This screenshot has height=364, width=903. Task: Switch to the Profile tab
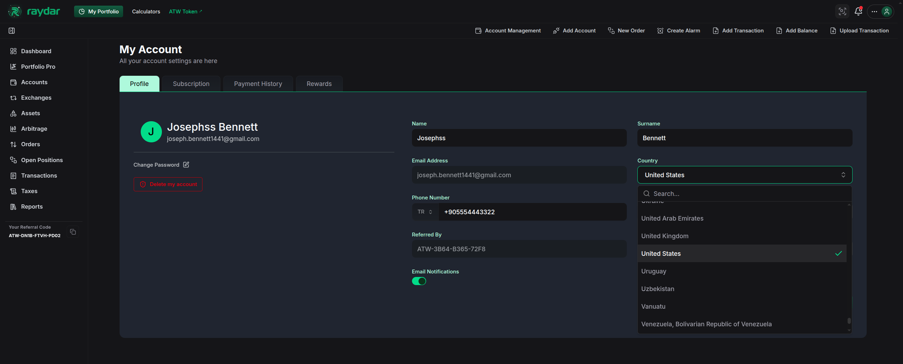click(x=139, y=84)
